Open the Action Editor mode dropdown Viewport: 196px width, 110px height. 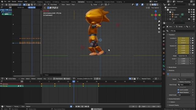pyautogui.click(x=13, y=79)
